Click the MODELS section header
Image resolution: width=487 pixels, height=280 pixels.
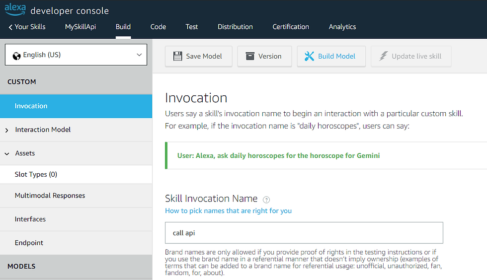tap(21, 266)
